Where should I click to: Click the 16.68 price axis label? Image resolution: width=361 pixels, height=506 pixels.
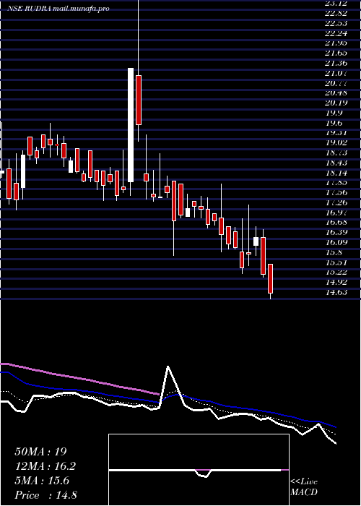click(x=336, y=223)
